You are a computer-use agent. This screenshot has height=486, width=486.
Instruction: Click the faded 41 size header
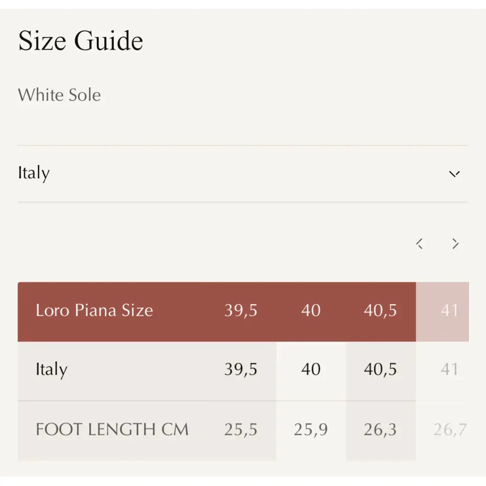pos(449,310)
